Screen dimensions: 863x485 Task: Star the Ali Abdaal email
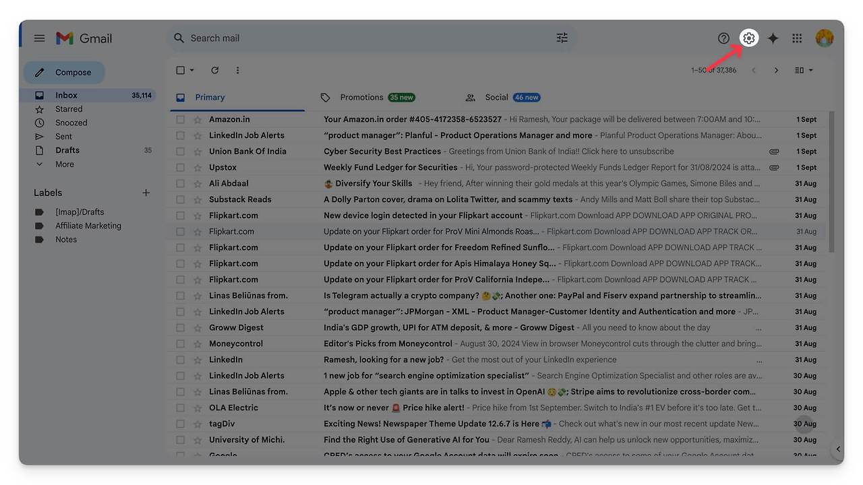198,183
